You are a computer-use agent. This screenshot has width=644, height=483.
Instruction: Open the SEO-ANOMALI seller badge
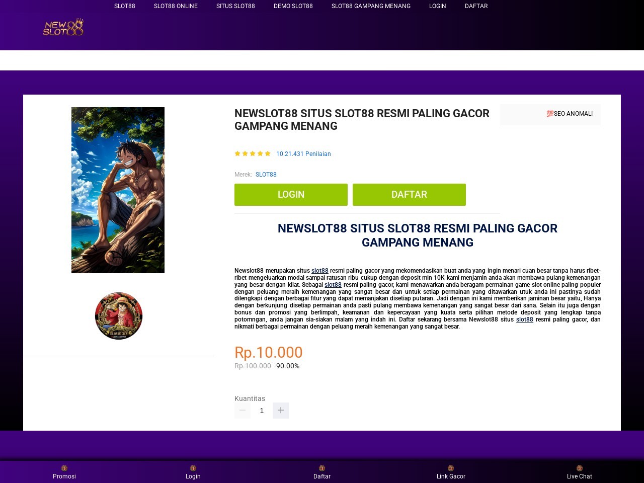570,114
